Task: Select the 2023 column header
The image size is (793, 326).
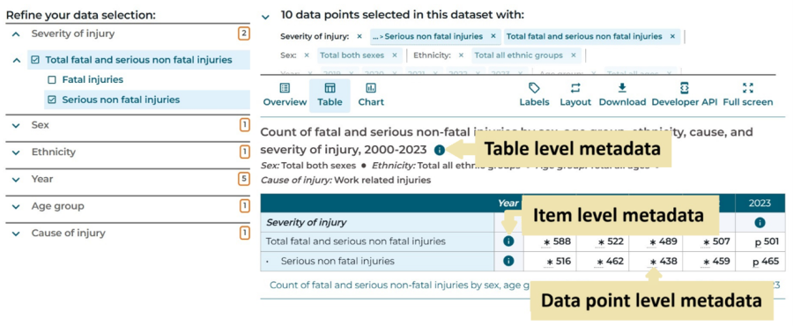Action: [x=760, y=204]
